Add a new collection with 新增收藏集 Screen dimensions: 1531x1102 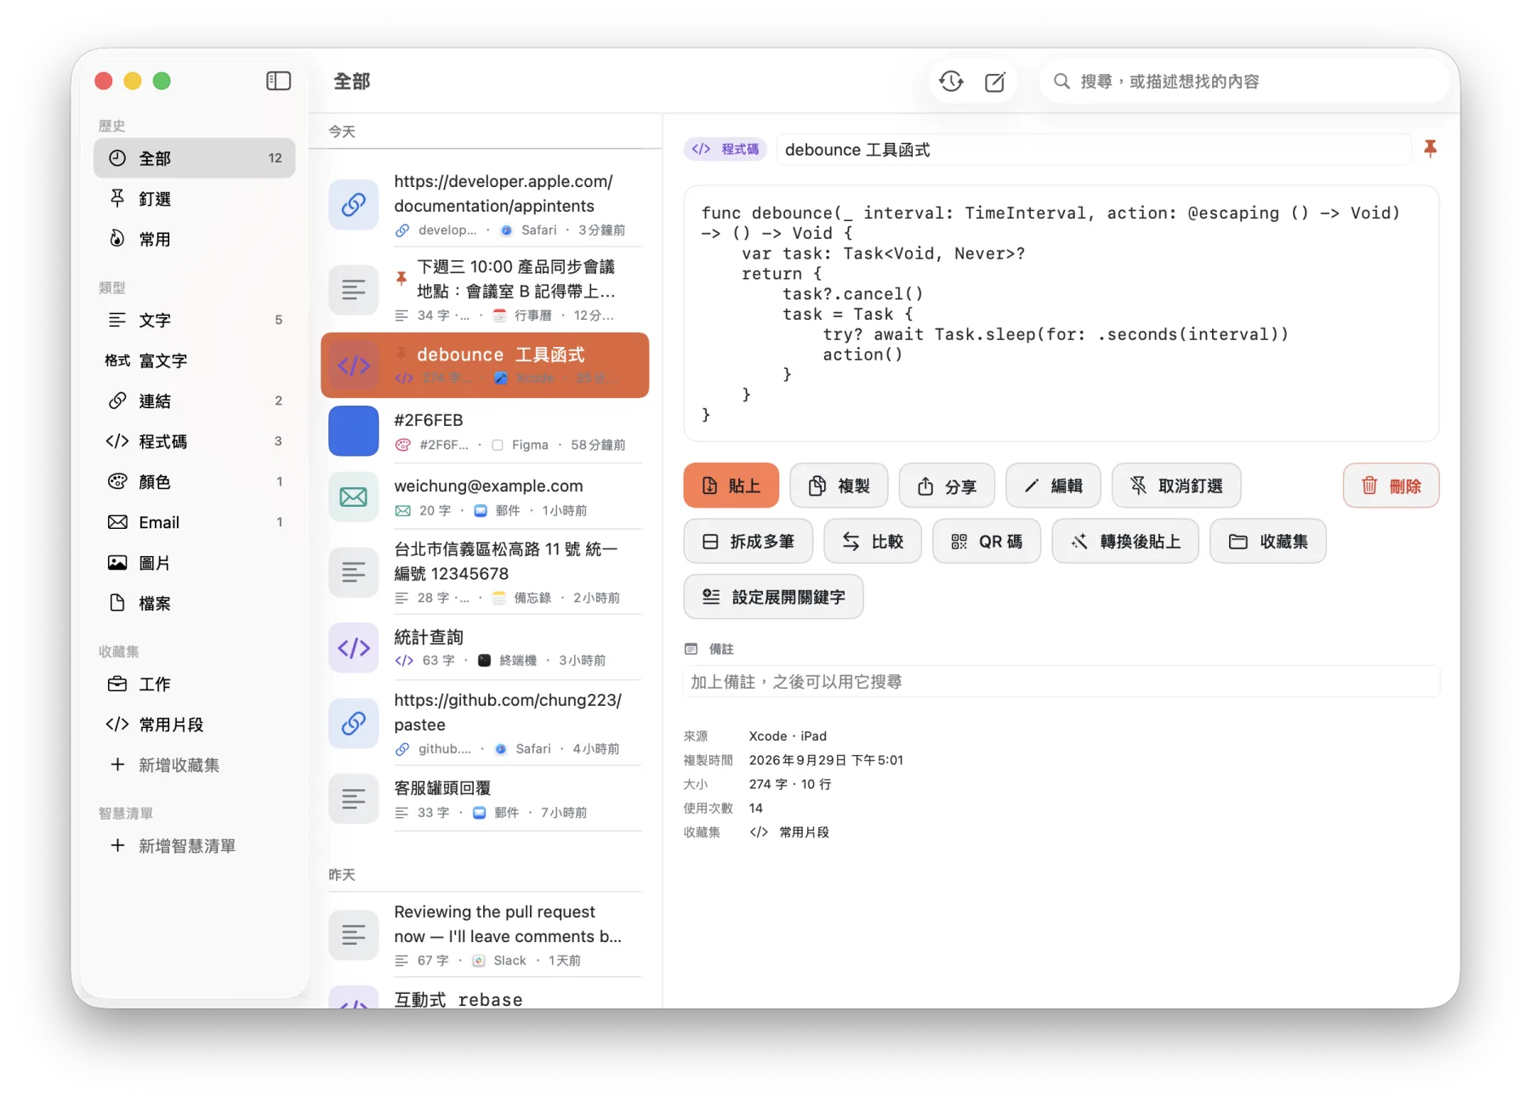[x=194, y=764]
